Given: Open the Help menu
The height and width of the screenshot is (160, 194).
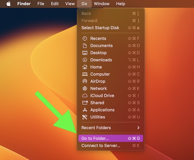Looking at the screenshot, I should (121, 4).
